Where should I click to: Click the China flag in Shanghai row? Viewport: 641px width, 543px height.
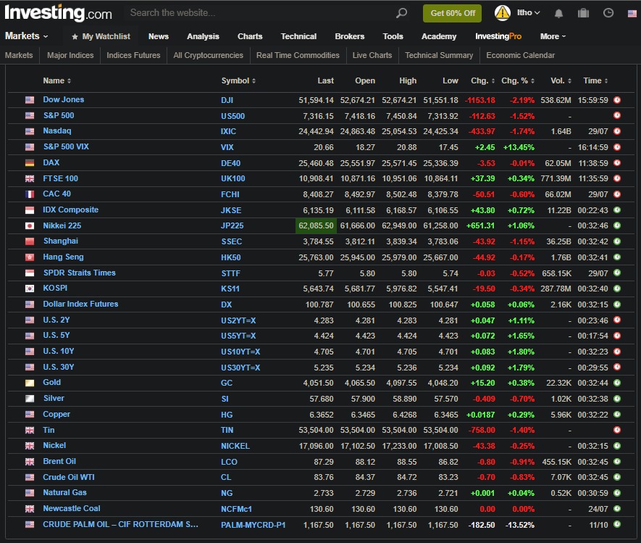click(30, 241)
